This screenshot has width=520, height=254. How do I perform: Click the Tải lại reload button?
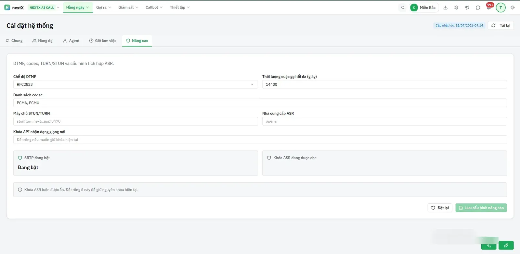[x=500, y=25]
